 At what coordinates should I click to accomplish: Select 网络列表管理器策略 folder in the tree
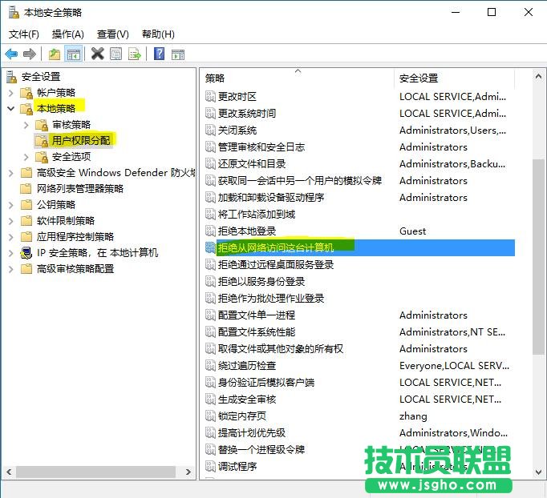click(x=79, y=188)
